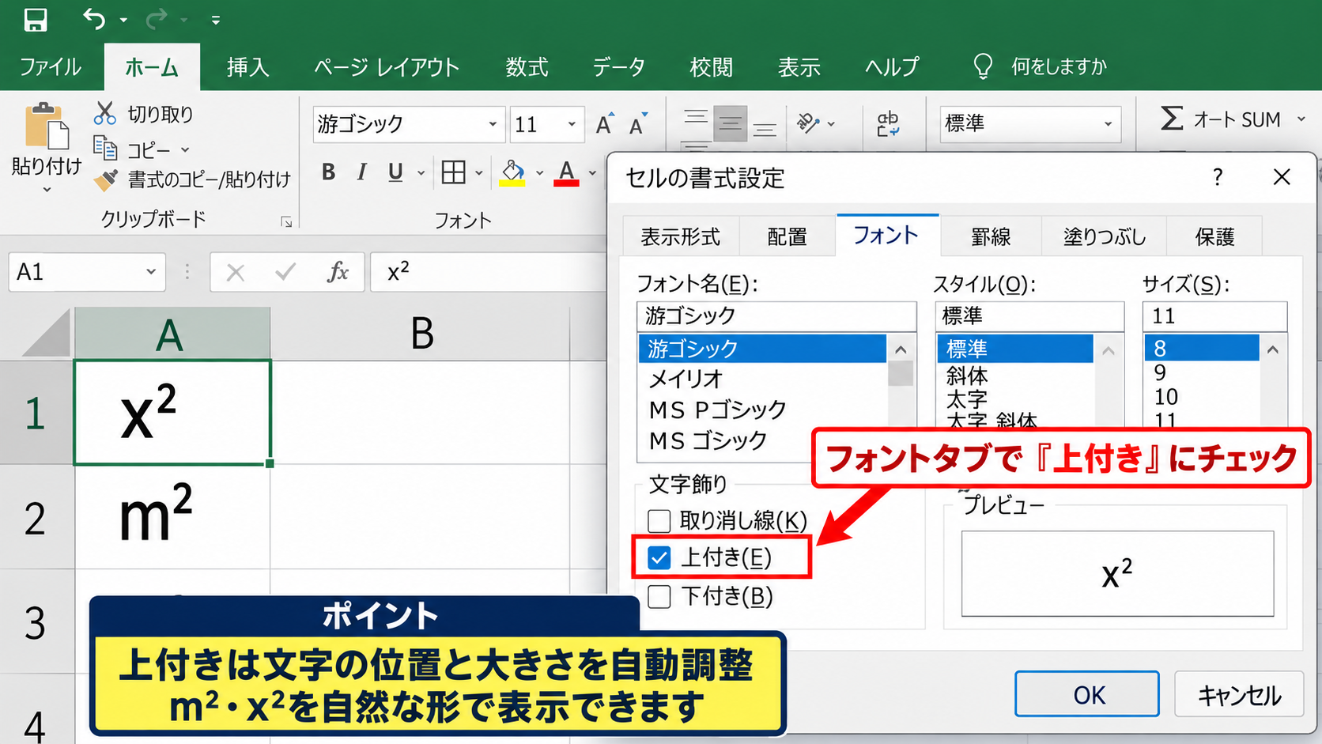This screenshot has width=1322, height=744.
Task: Click the Save icon in title bar
Action: tap(36, 19)
